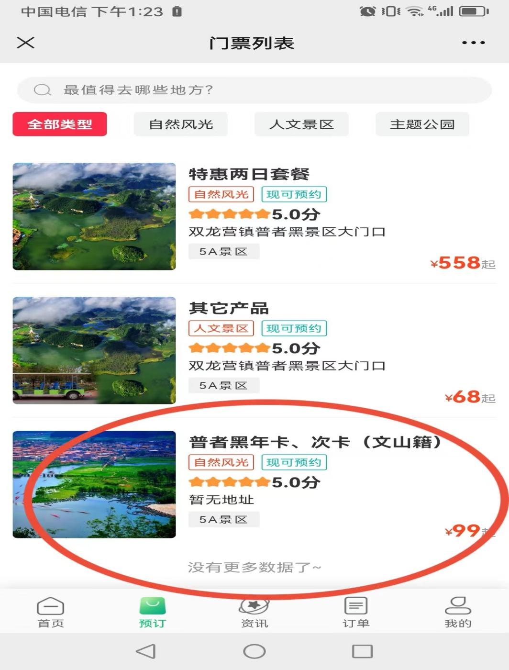Open the 特惠两日套餐 thumbnail image

point(94,216)
